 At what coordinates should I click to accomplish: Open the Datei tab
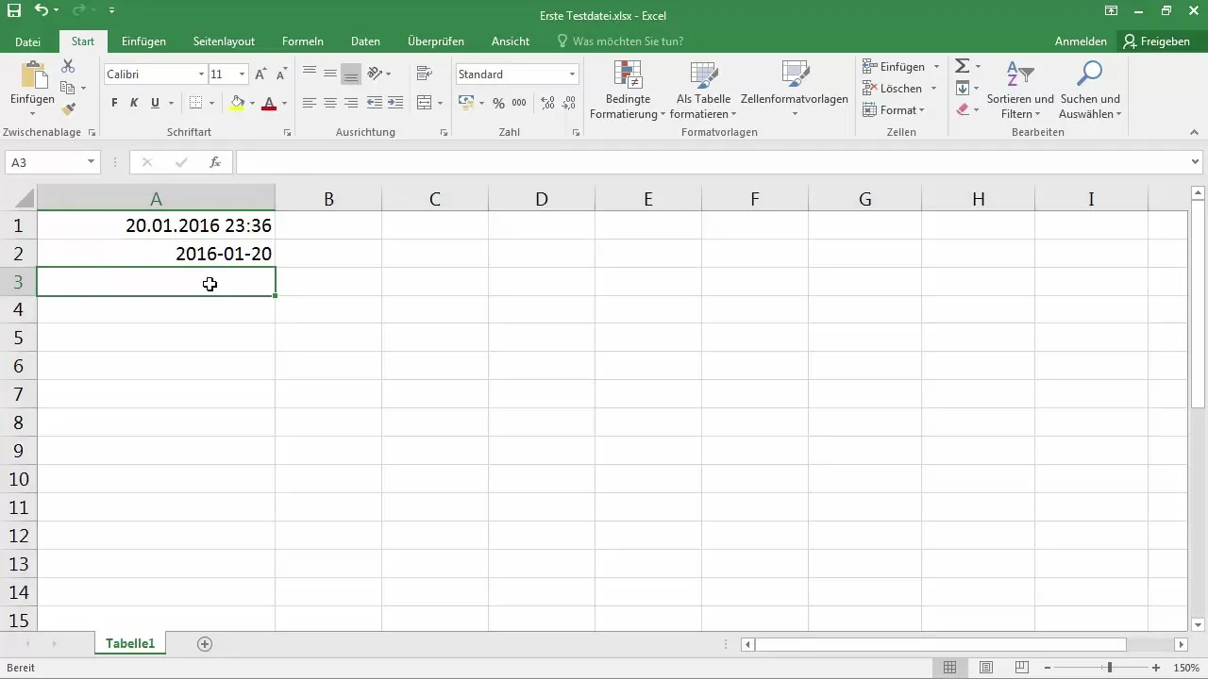pos(27,41)
